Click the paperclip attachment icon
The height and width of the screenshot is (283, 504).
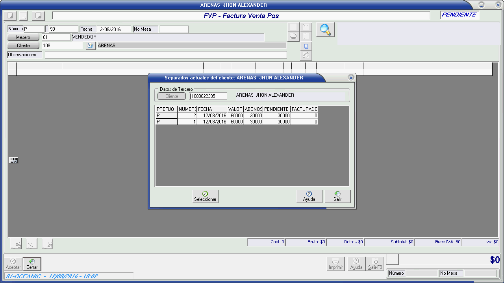tap(306, 55)
